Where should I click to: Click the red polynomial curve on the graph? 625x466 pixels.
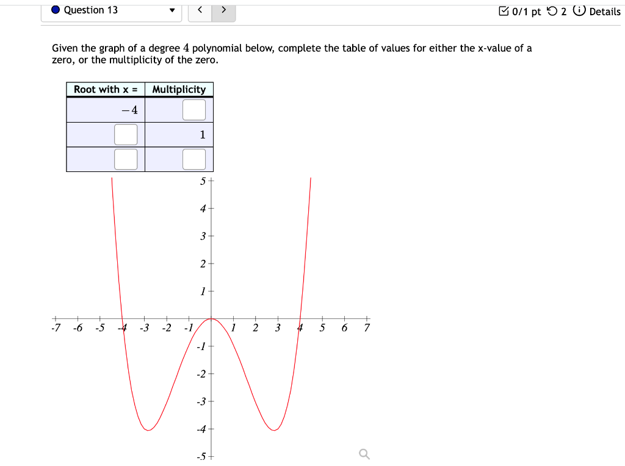coord(148,429)
